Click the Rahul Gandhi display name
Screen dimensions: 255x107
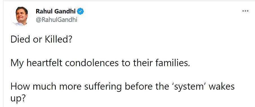[x=56, y=11]
